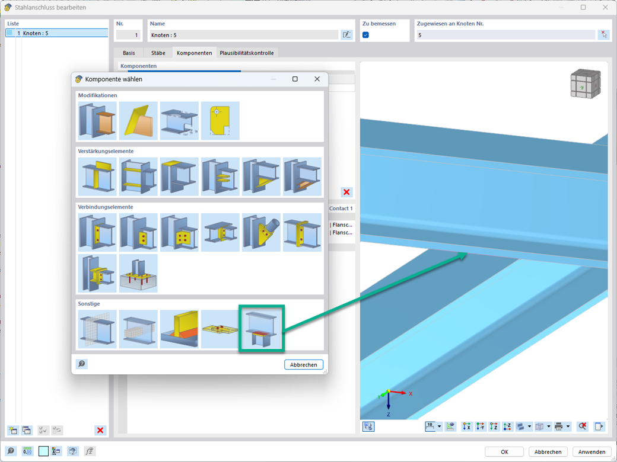Toggle the view synchronization icon under preview

tap(368, 426)
